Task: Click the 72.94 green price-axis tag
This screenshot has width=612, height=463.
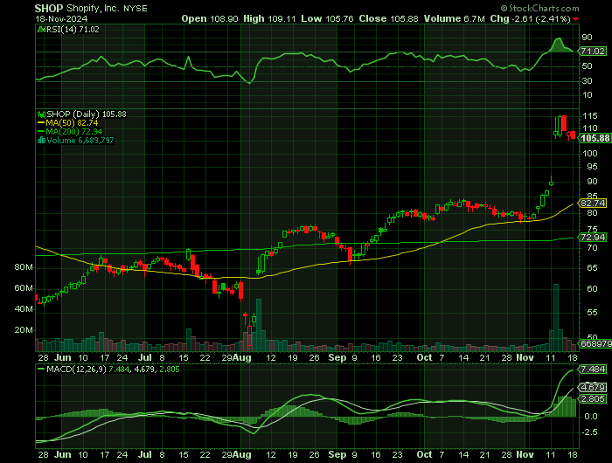Action: pyautogui.click(x=593, y=237)
